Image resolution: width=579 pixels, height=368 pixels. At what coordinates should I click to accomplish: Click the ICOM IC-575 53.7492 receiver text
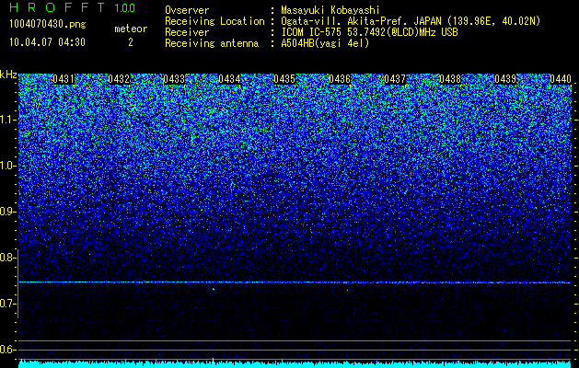click(x=369, y=32)
